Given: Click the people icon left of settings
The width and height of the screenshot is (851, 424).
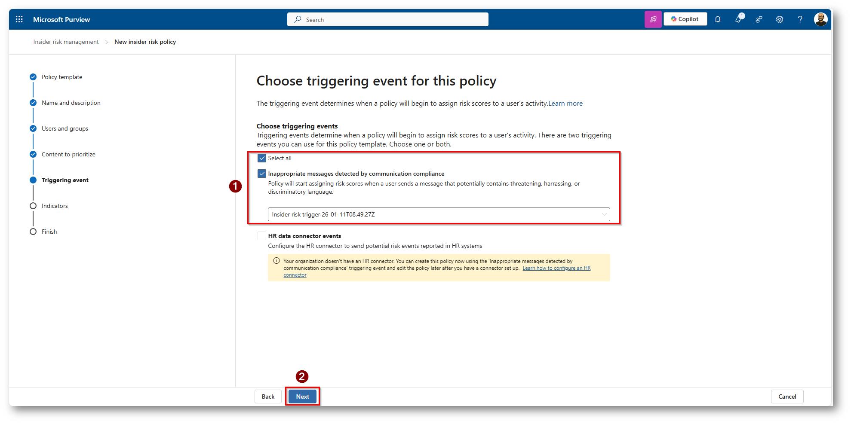Looking at the screenshot, I should click(759, 19).
